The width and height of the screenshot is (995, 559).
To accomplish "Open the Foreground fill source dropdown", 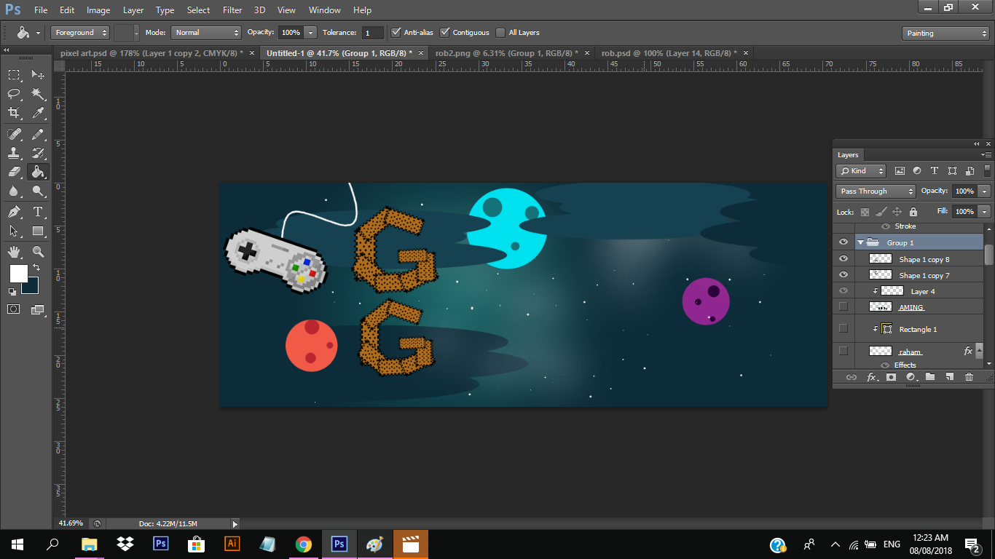I will tap(80, 33).
